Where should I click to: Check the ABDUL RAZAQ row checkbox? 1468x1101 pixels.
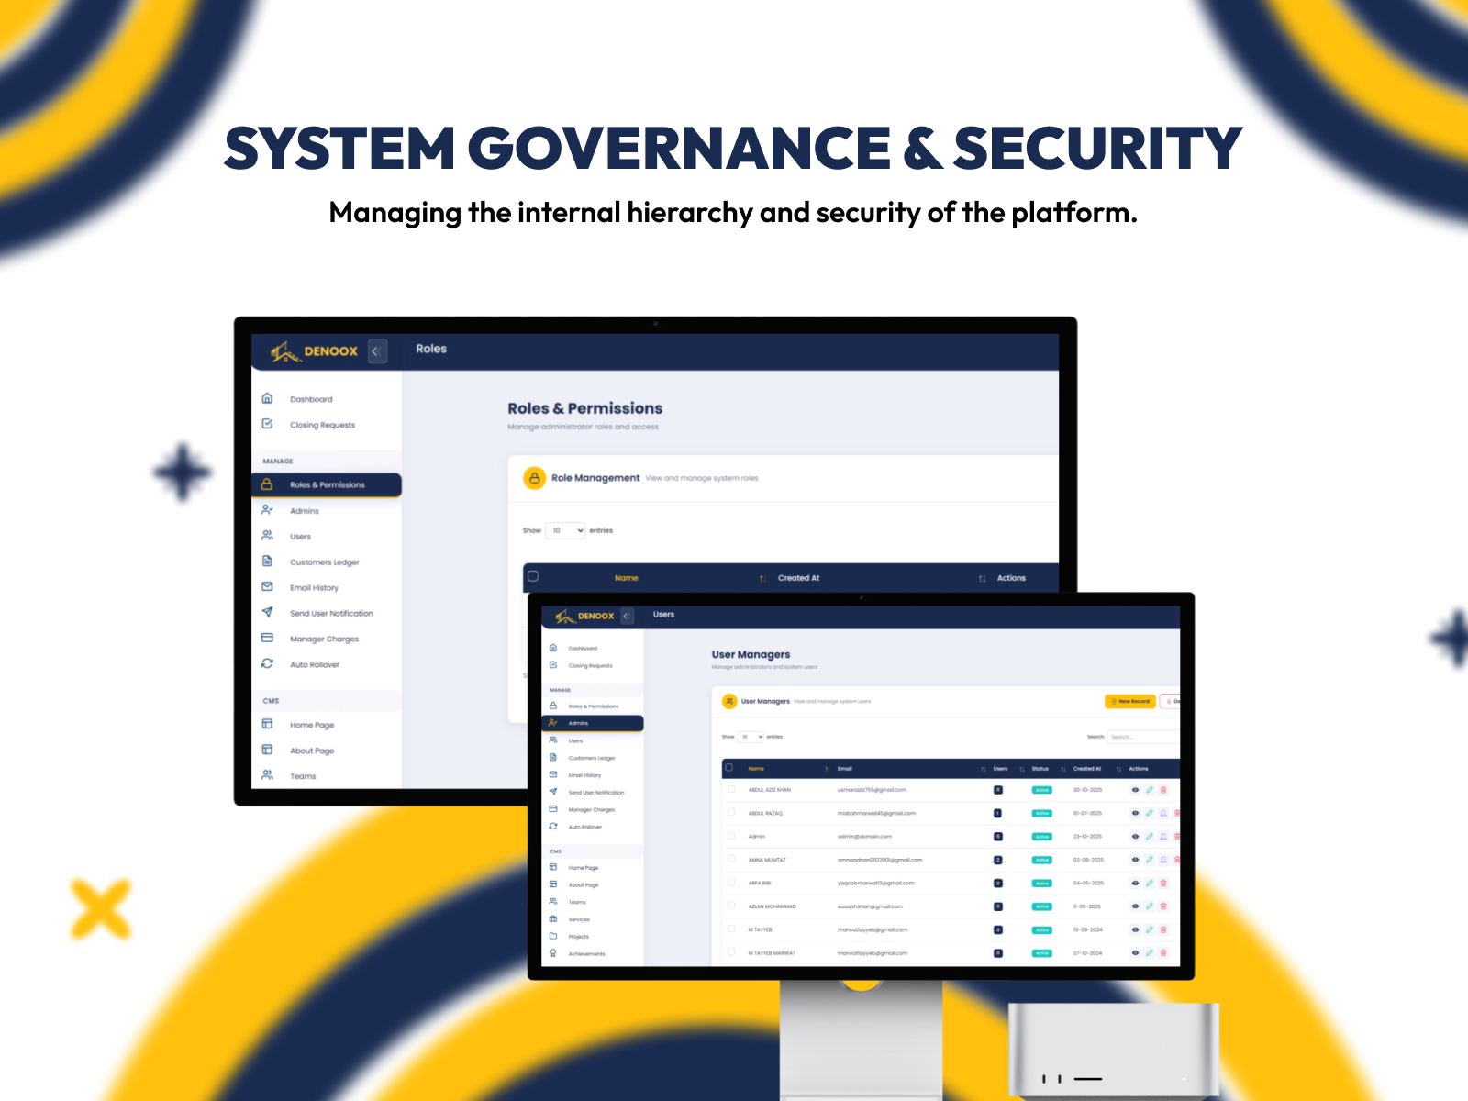(x=731, y=812)
